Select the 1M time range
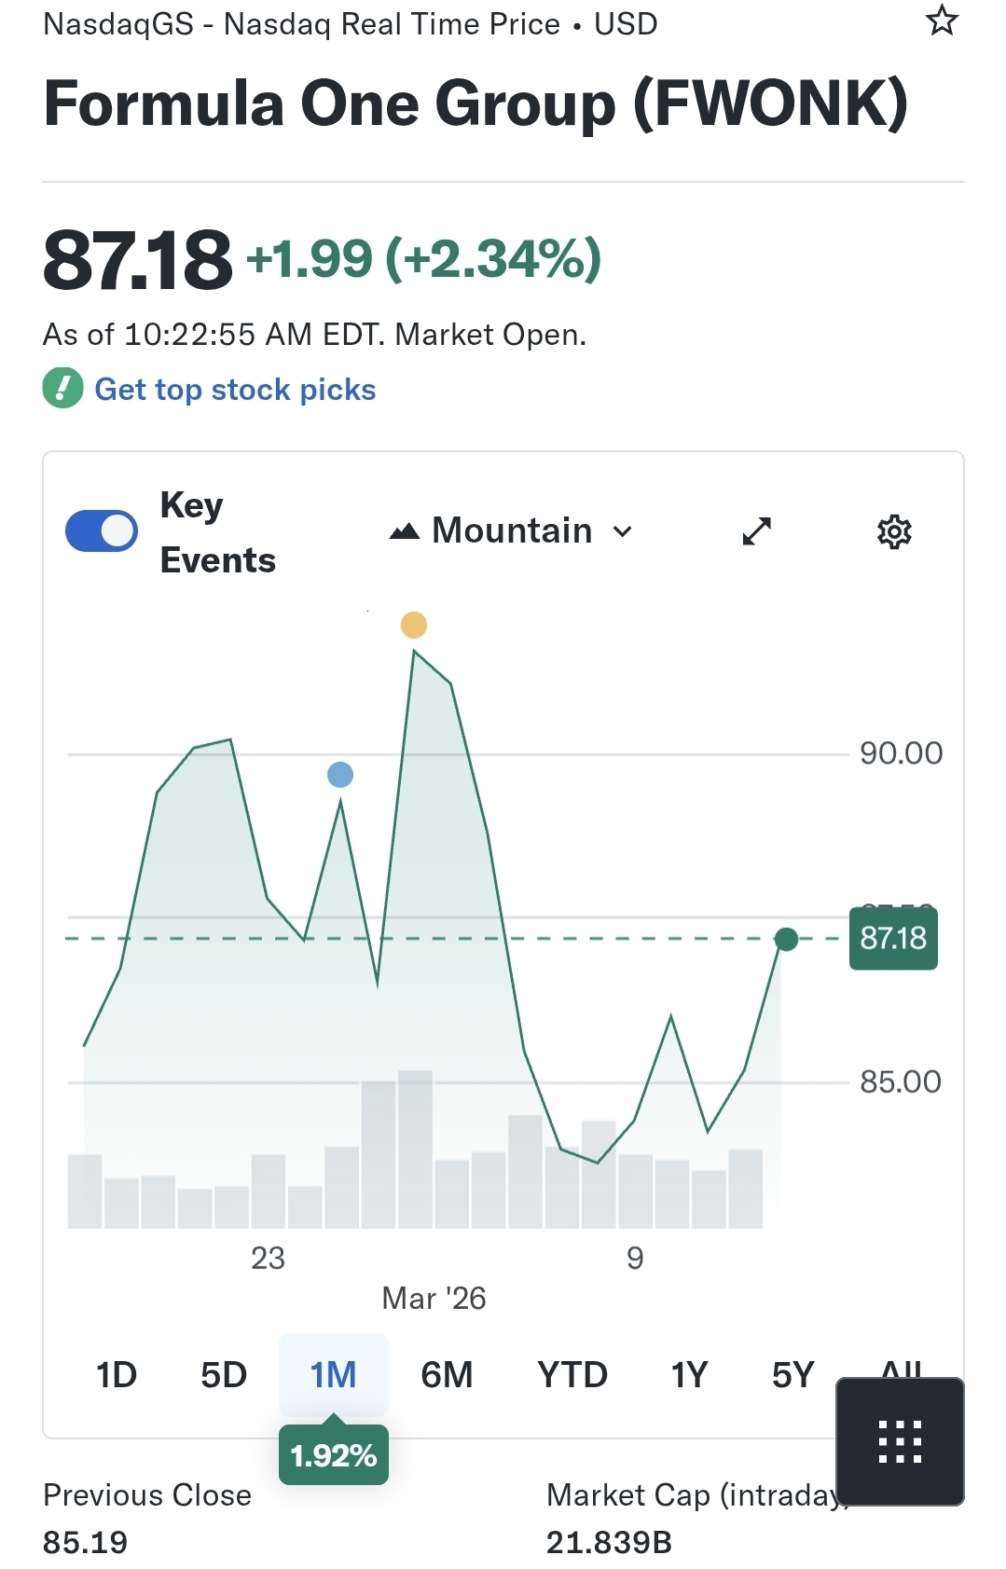Screen dimensions: 1006x1569 (333, 1375)
